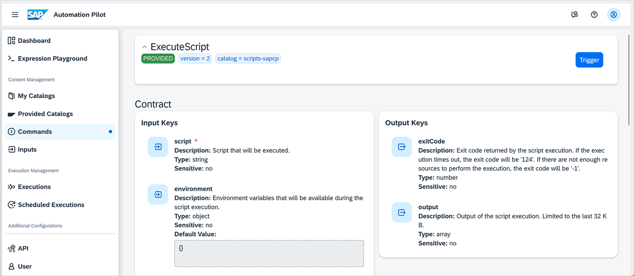This screenshot has height=276, width=634.
Task: Click the User person icon
Action: (11, 266)
